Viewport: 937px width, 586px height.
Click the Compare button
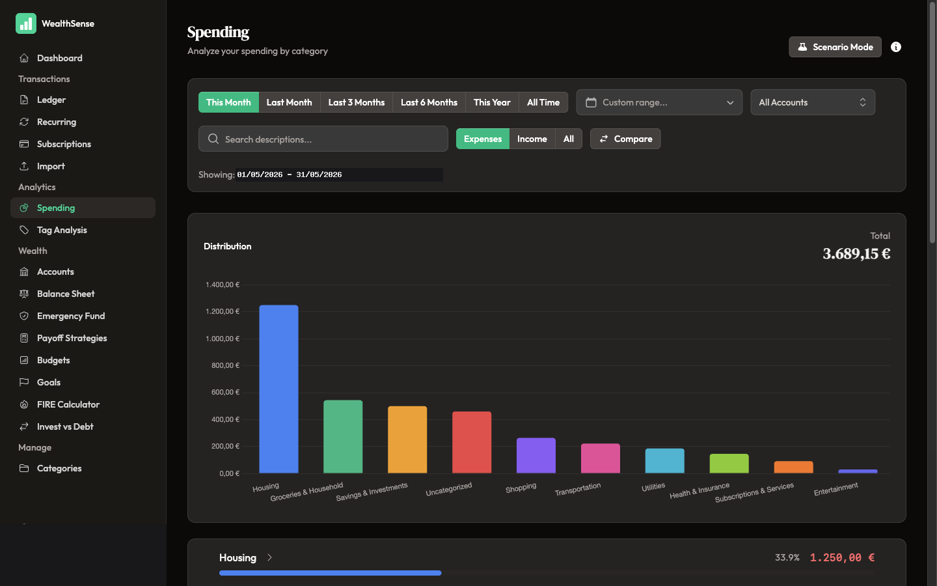coord(625,139)
